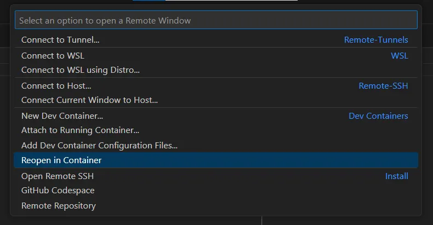Select New Dev Container... entry

pyautogui.click(x=62, y=116)
